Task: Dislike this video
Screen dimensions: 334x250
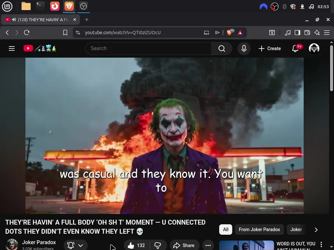Action: pos(158,245)
